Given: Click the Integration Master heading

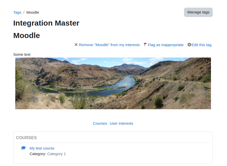Looking at the screenshot, I should point(46,23).
